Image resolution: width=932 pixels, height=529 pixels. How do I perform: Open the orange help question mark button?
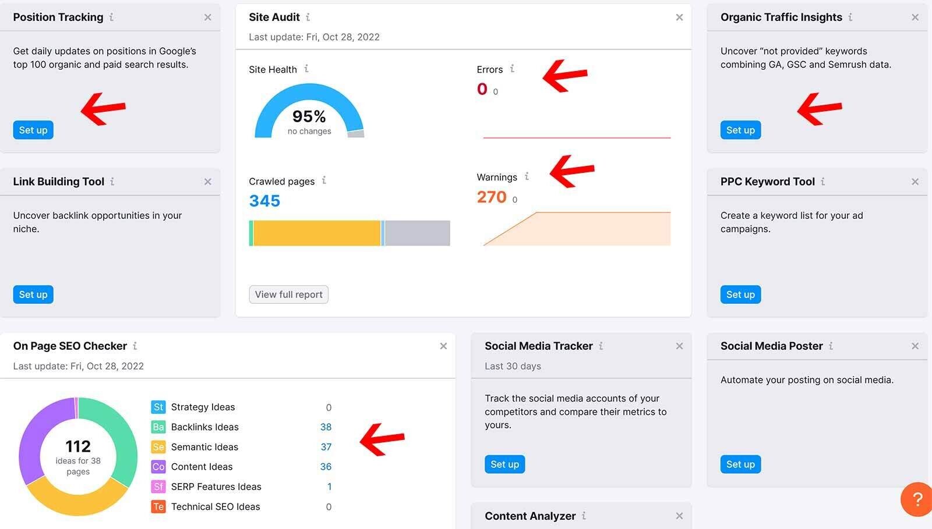tap(917, 499)
